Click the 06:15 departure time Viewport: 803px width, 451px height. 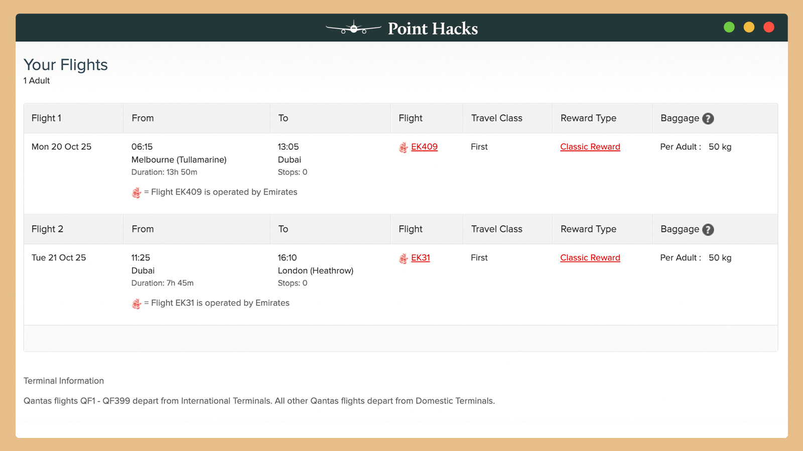pyautogui.click(x=142, y=147)
